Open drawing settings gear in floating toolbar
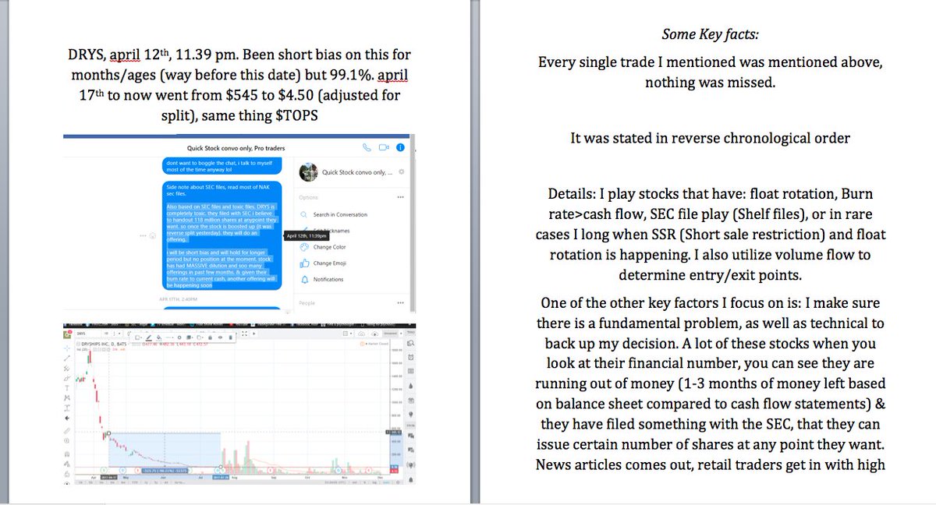 (179, 337)
